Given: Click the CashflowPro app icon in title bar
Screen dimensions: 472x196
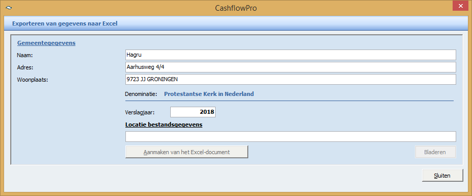Looking at the screenshot, I should point(9,8).
